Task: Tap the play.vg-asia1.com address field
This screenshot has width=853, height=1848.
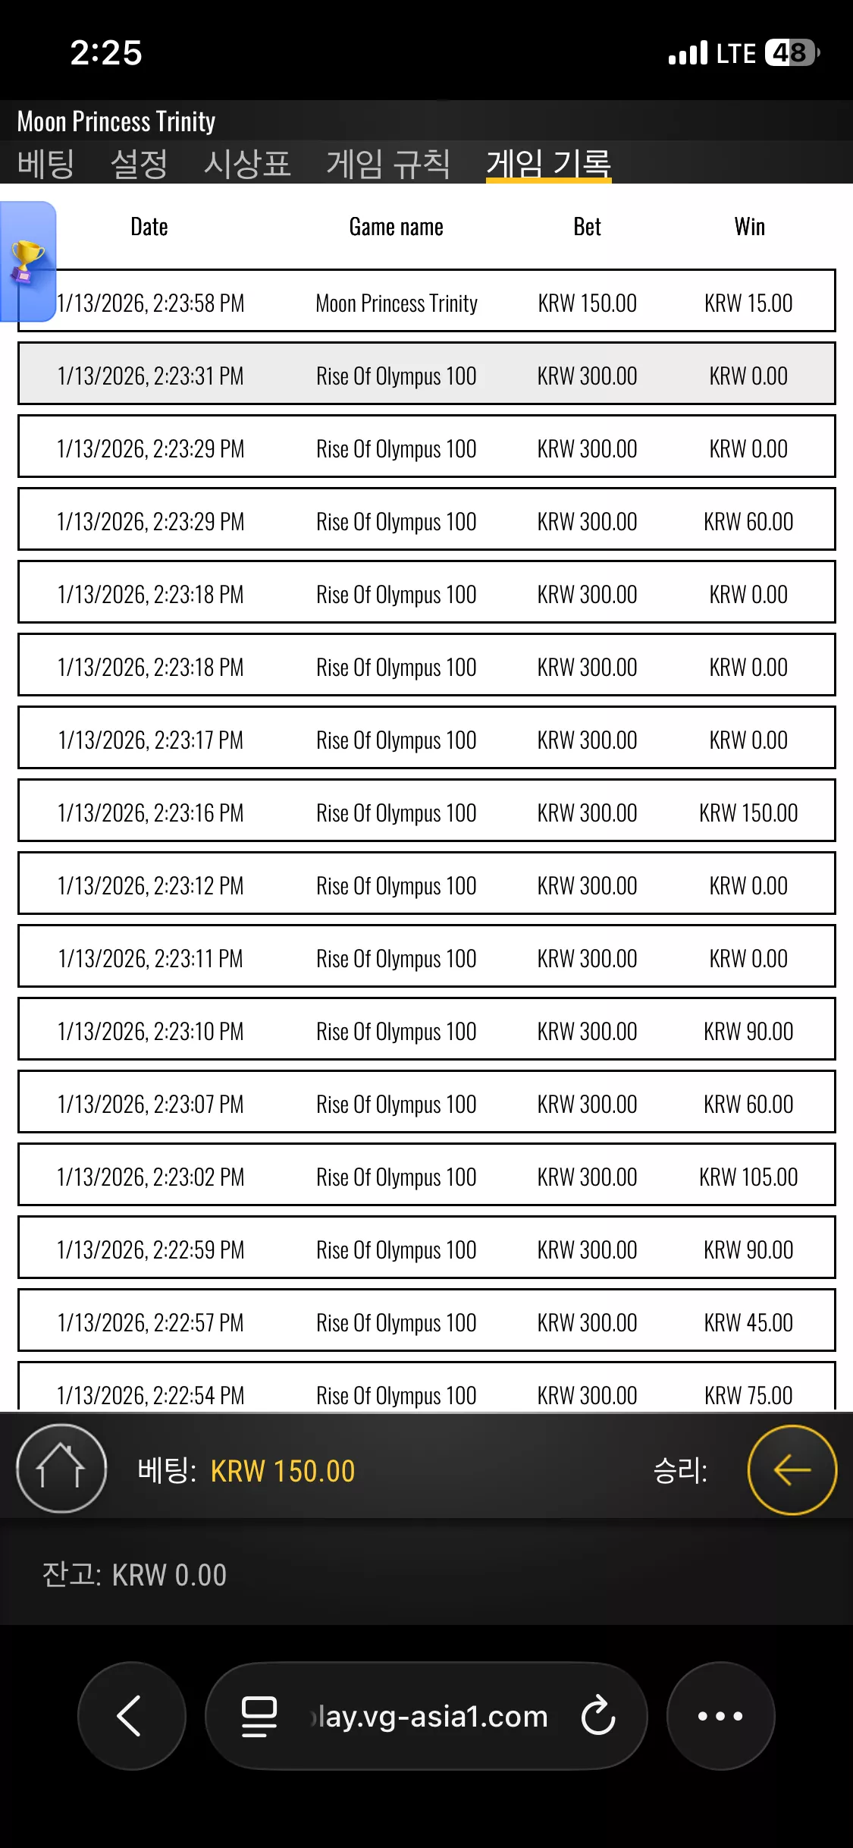Action: [x=426, y=1715]
